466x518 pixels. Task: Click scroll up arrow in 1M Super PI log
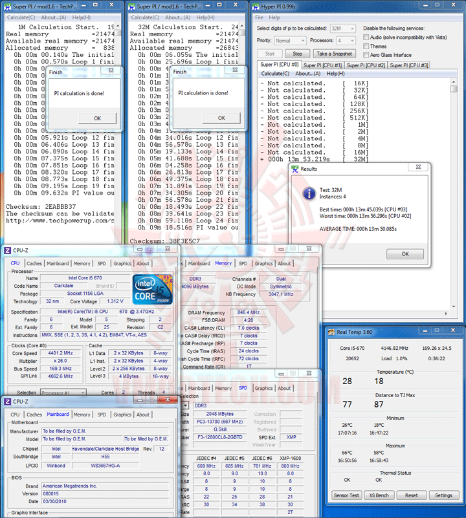coord(118,26)
